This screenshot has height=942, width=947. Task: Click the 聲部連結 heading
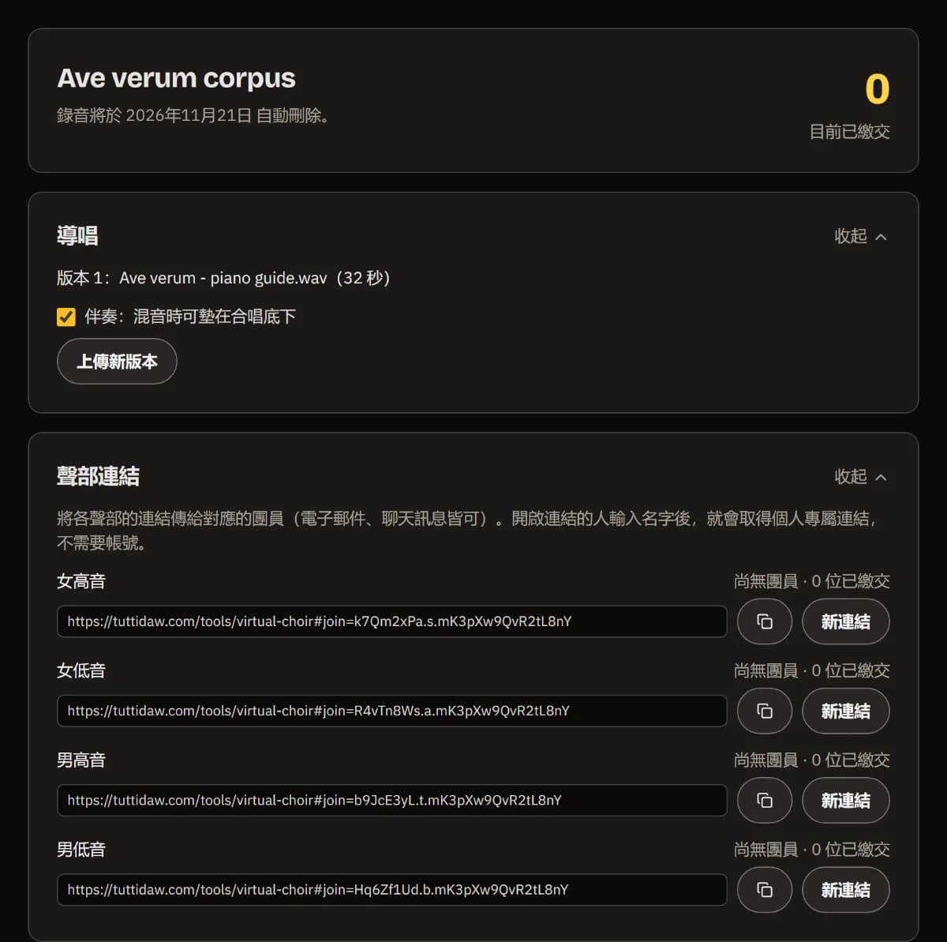pyautogui.click(x=98, y=476)
